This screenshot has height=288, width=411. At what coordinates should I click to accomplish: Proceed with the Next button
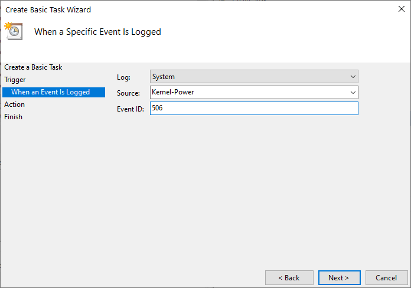click(x=339, y=278)
